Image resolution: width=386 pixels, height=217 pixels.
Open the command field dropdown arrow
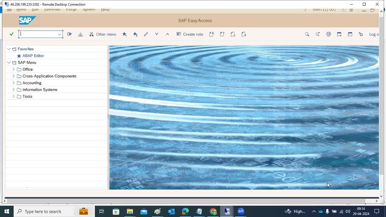pos(59,34)
